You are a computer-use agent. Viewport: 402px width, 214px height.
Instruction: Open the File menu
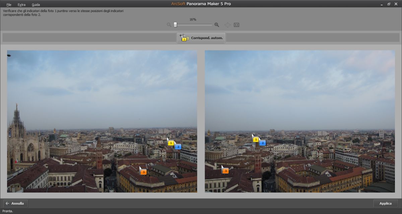click(x=9, y=5)
